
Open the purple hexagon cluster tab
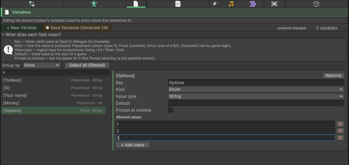click(x=253, y=4)
